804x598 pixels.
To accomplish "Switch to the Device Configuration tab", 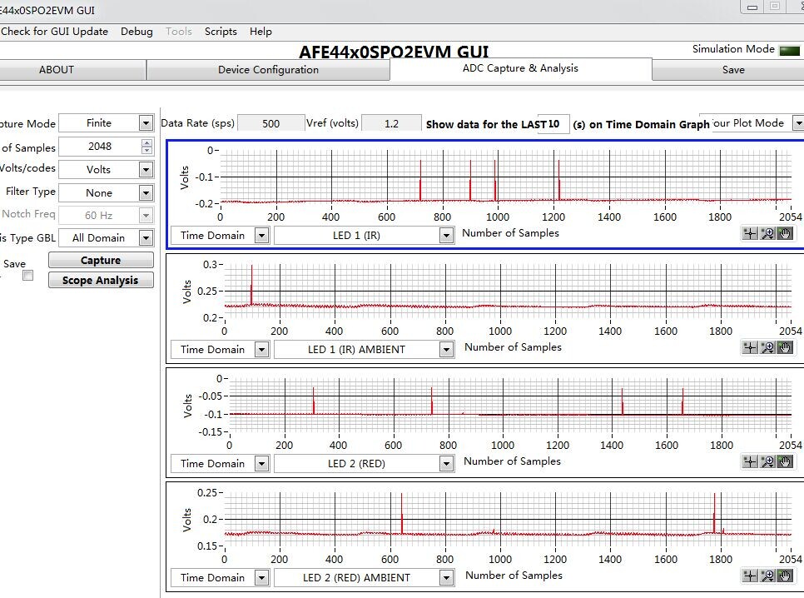I will (x=268, y=70).
